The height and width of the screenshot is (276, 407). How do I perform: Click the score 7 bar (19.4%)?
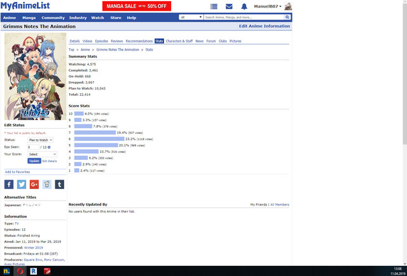[95, 133]
